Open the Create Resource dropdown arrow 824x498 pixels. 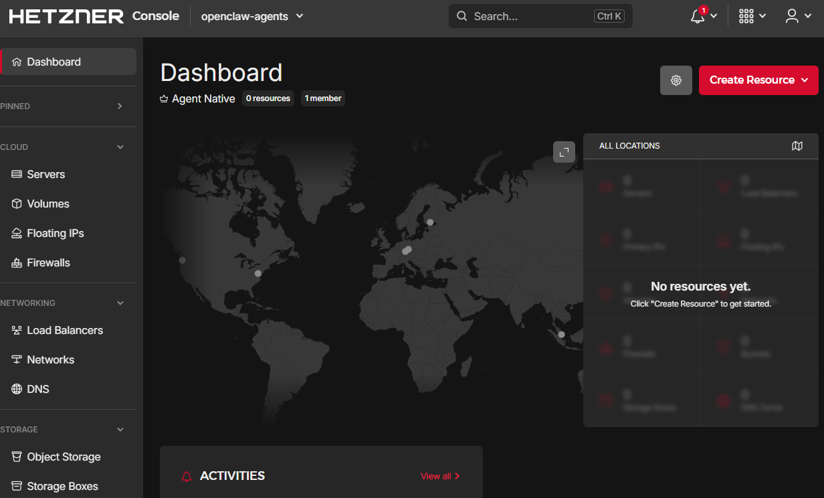click(806, 80)
